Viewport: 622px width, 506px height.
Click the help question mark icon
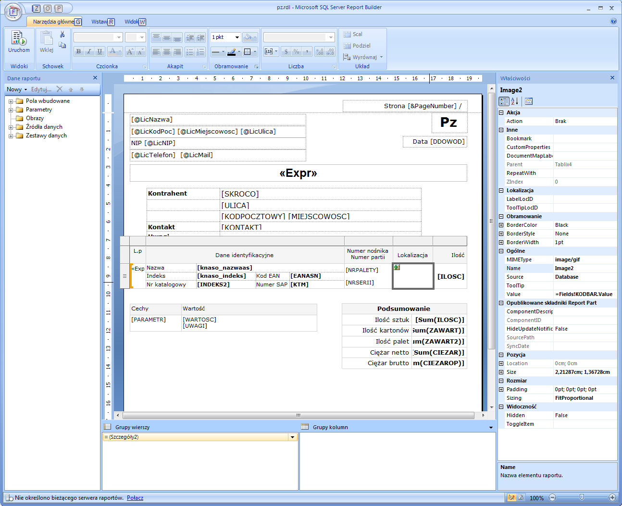pos(613,21)
